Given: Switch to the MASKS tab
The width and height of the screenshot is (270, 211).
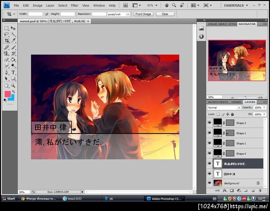Looking at the screenshot, I should [236, 102].
